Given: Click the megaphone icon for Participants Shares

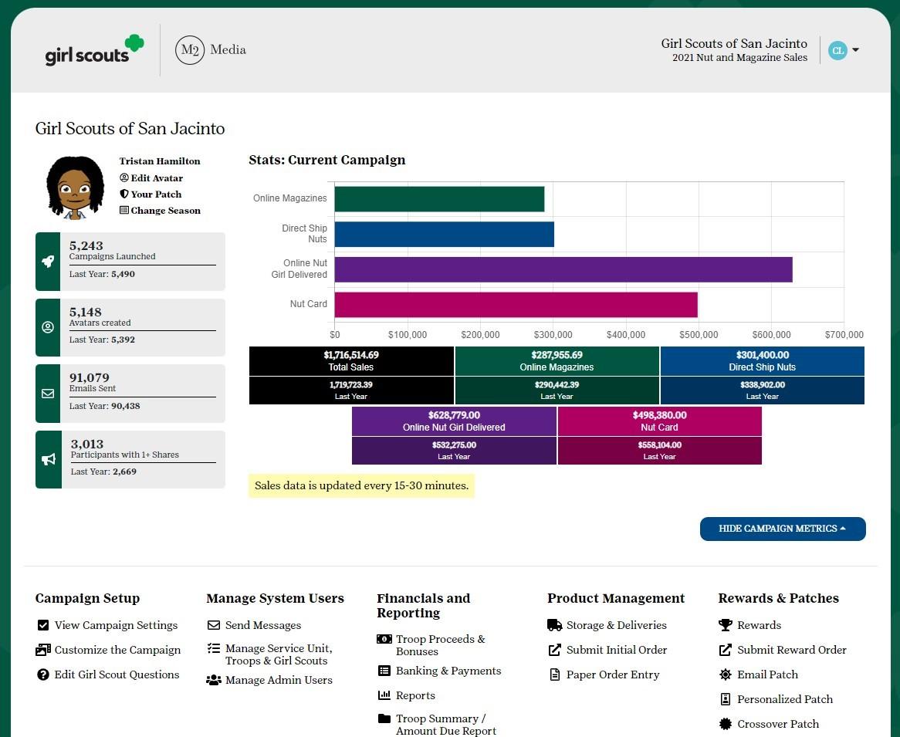Looking at the screenshot, I should click(x=48, y=459).
